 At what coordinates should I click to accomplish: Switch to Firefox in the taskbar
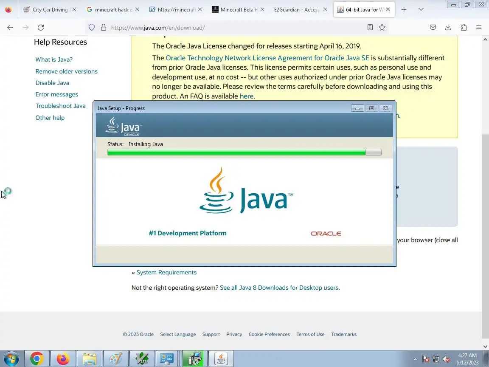(x=63, y=359)
